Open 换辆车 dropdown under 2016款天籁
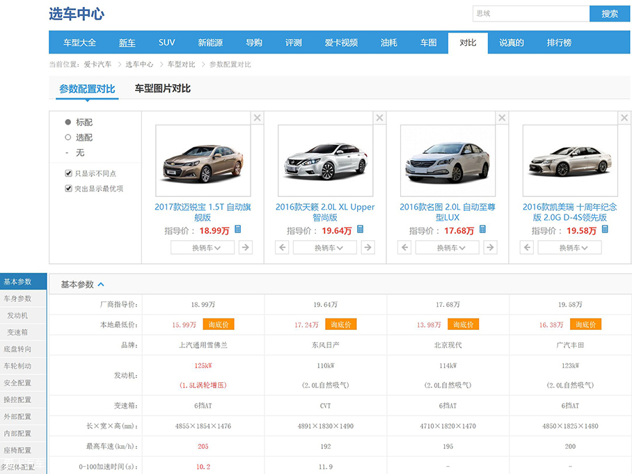 tap(324, 247)
